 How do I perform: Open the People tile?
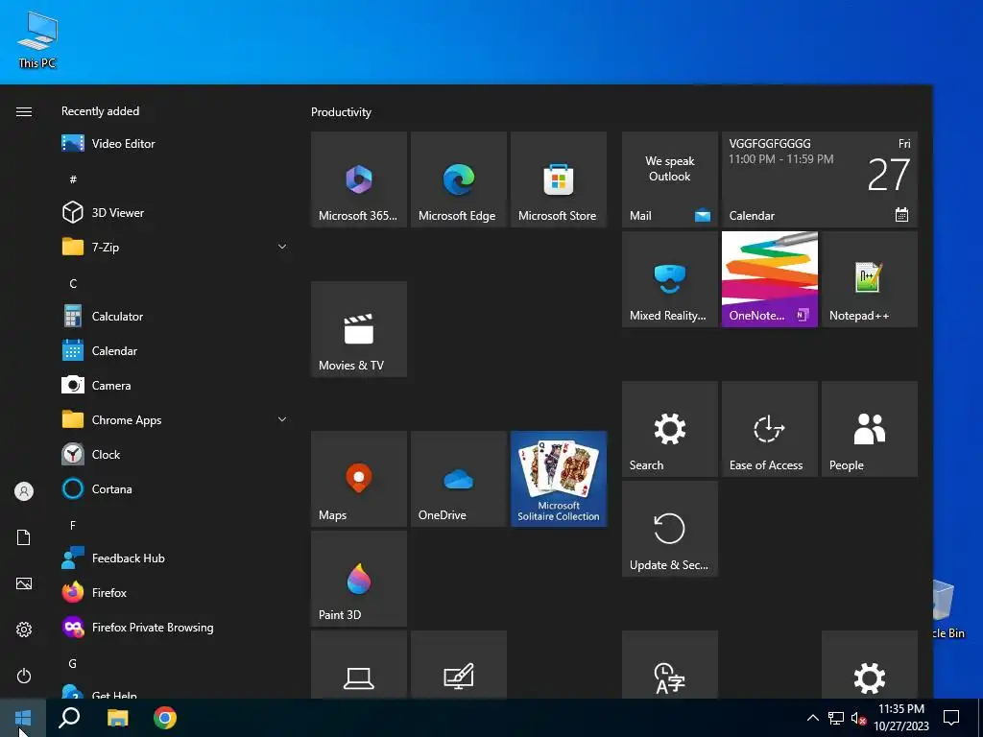pyautogui.click(x=870, y=429)
